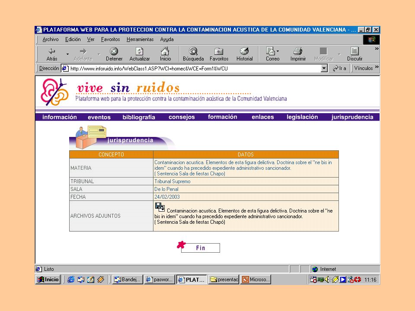Open the enlaces nav section
The height and width of the screenshot is (311, 415).
pos(263,117)
